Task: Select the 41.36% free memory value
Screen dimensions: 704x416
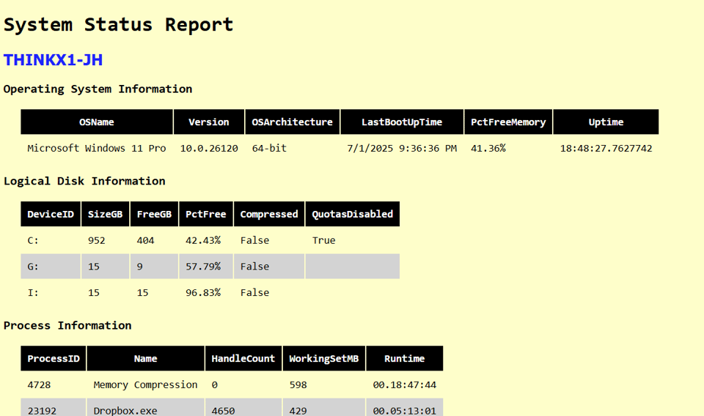Action: [x=488, y=148]
